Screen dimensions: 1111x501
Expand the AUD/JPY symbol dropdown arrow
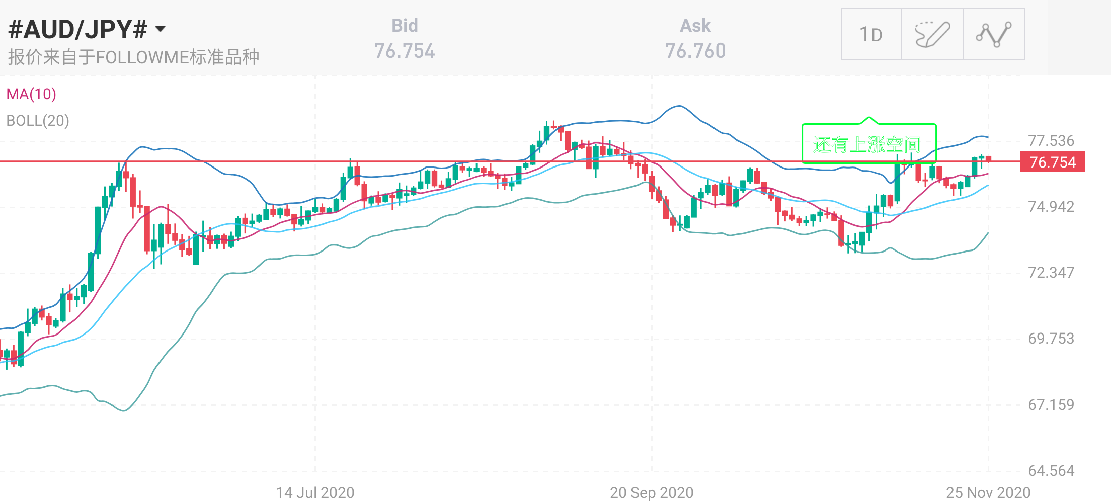160,29
